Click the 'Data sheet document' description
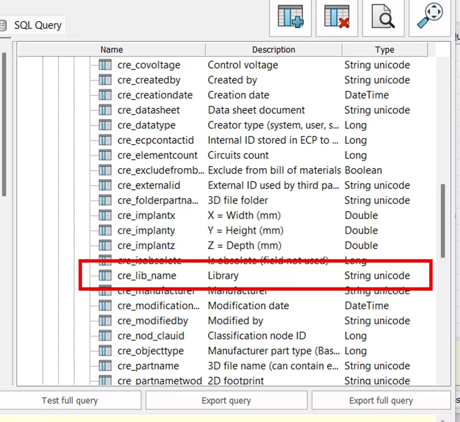This screenshot has width=460, height=422. (256, 110)
